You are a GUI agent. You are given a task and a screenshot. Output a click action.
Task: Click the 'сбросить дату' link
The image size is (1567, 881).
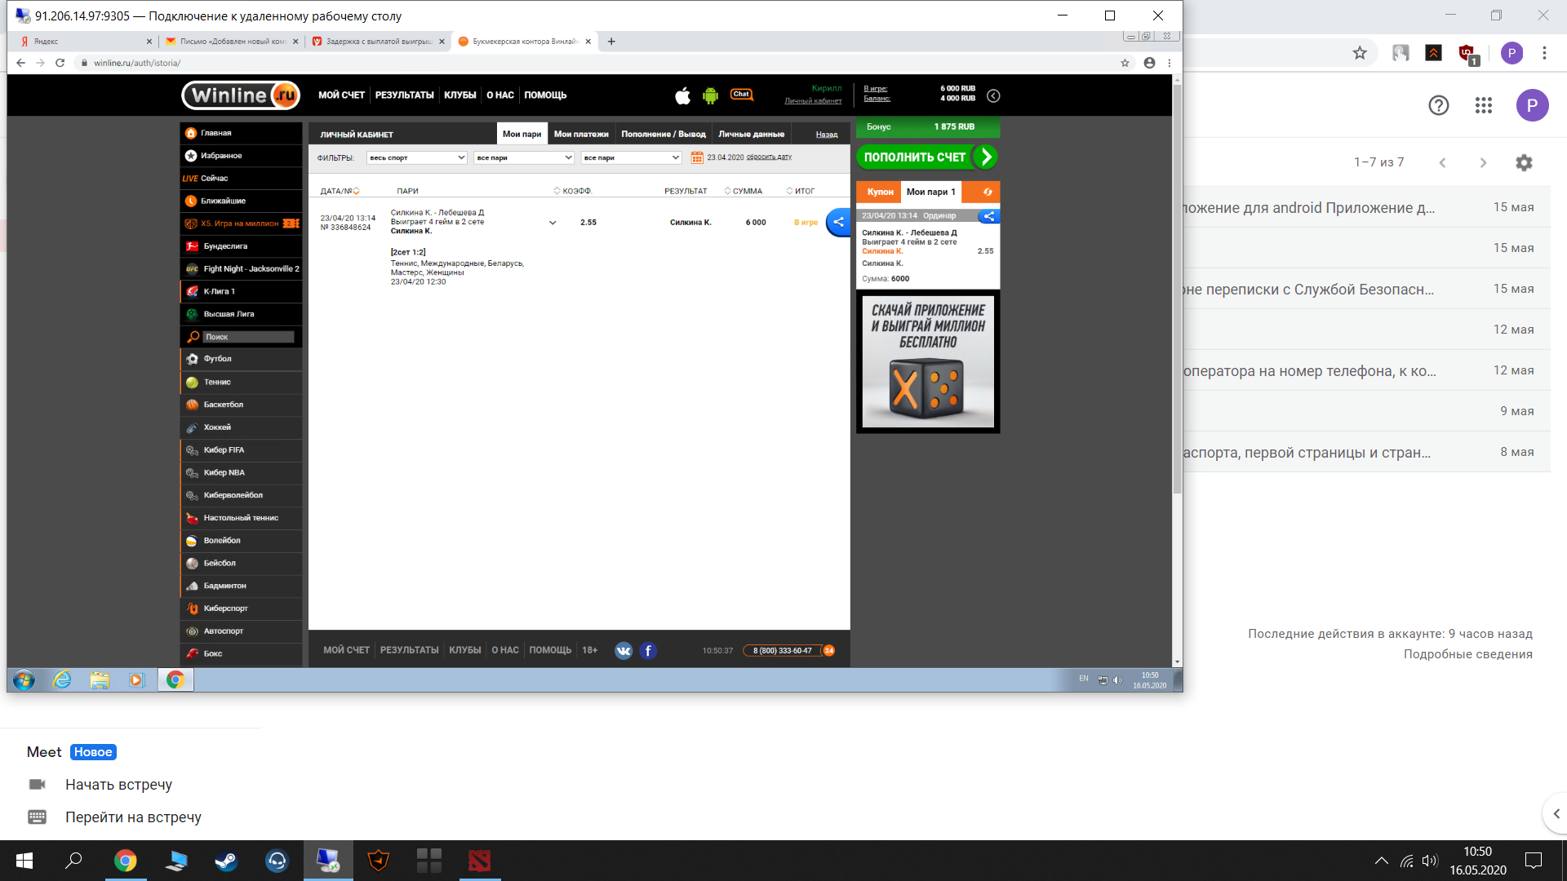769,157
